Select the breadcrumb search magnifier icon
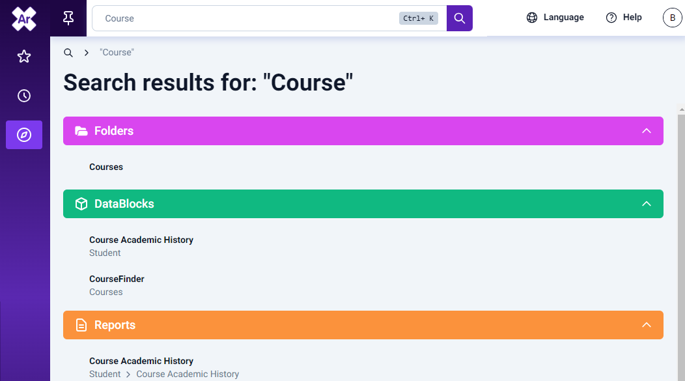The image size is (685, 381). [x=68, y=53]
